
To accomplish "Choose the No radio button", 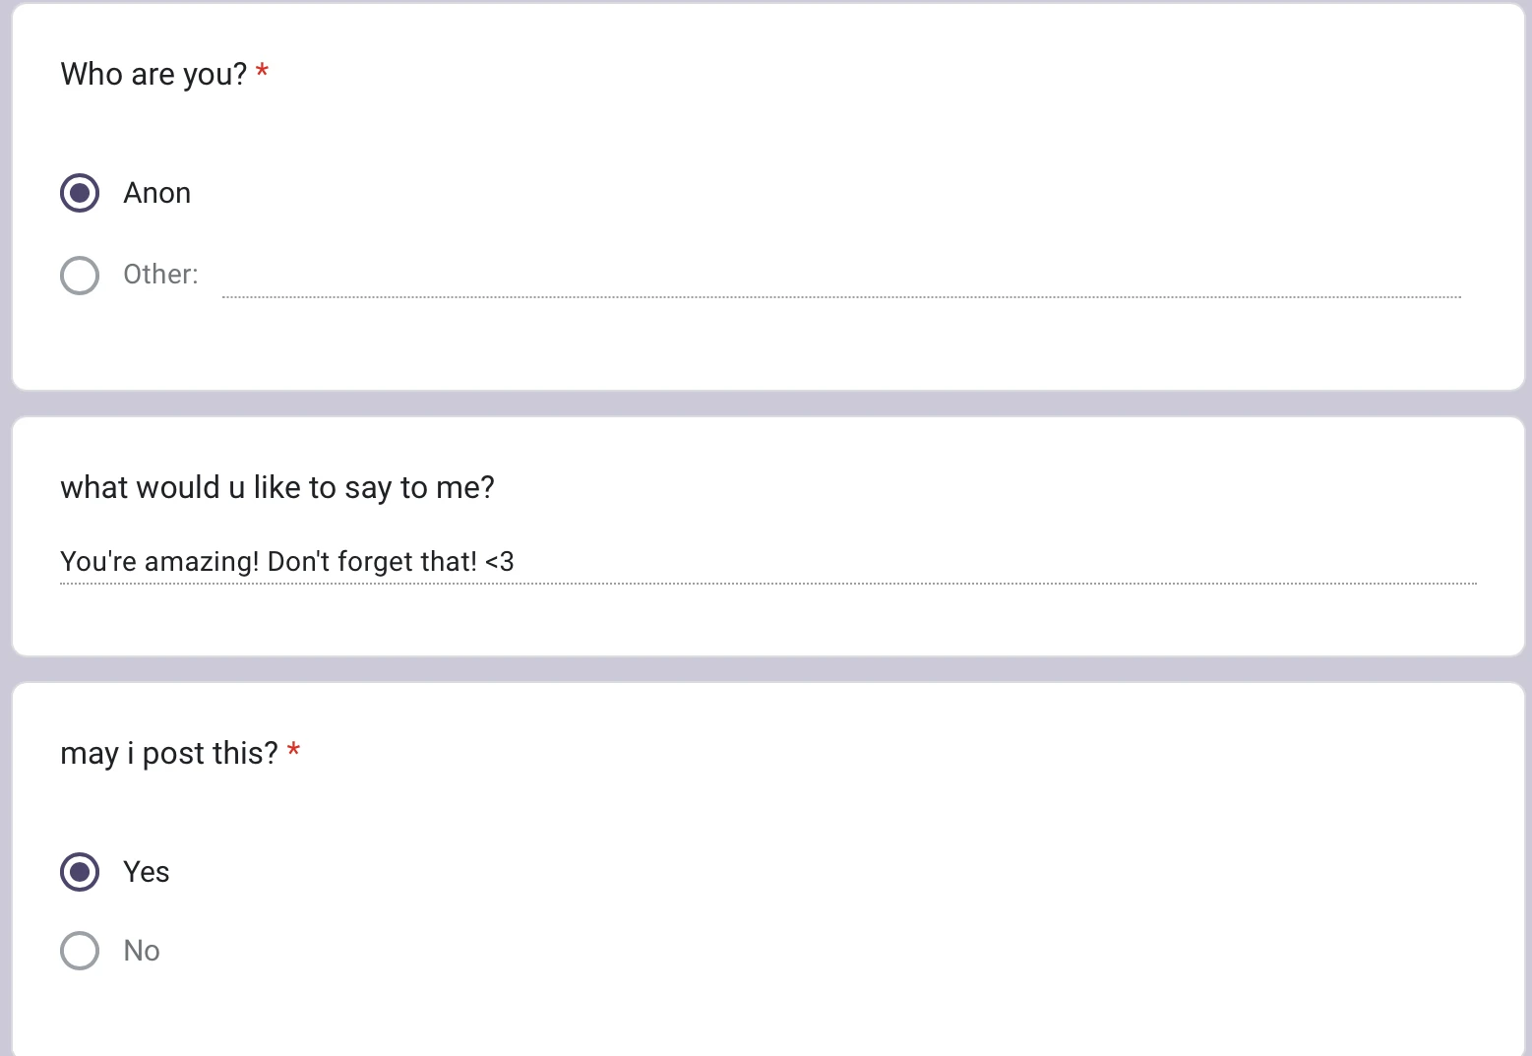I will click(80, 951).
